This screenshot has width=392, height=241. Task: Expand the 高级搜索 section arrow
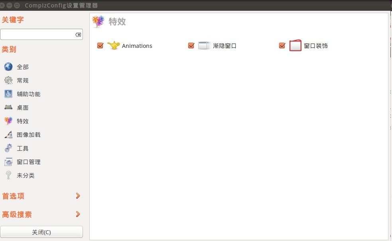point(78,214)
